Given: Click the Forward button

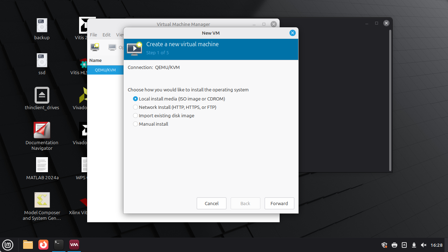Looking at the screenshot, I should 279,203.
